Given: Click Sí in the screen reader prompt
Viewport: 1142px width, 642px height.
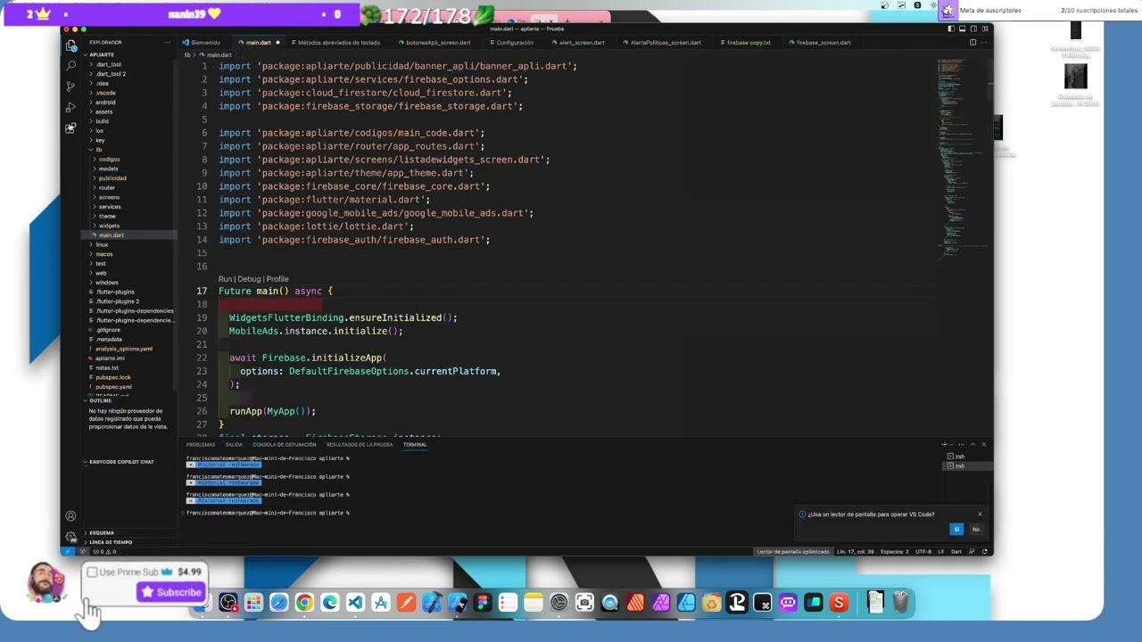Looking at the screenshot, I should point(956,529).
